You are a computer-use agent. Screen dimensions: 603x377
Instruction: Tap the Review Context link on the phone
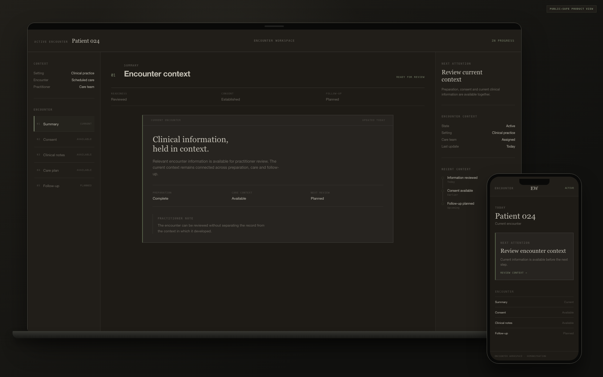click(x=514, y=273)
